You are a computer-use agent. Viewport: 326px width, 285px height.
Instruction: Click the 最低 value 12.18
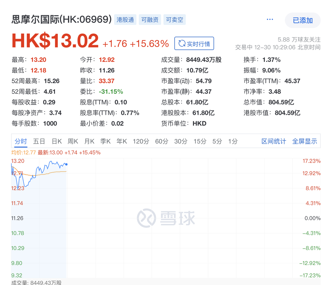coord(38,70)
